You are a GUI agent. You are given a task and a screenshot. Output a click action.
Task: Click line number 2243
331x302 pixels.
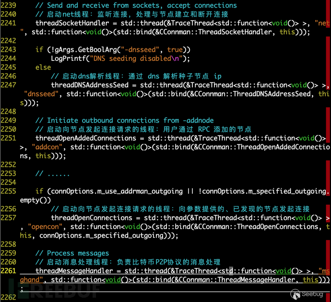[x=8, y=49]
